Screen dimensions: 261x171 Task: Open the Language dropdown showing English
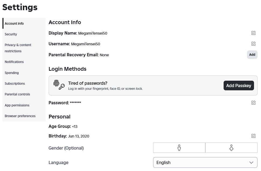pyautogui.click(x=205, y=162)
